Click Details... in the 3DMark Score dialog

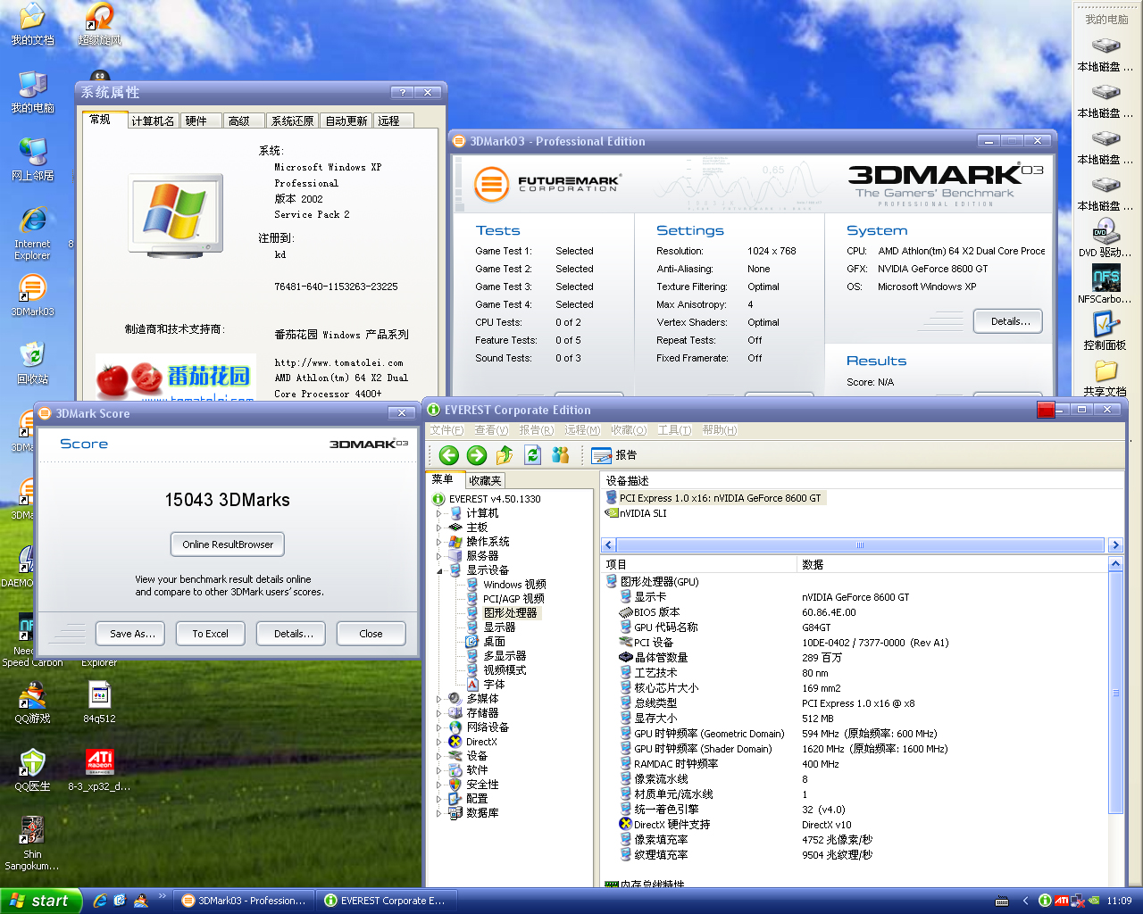(x=293, y=634)
